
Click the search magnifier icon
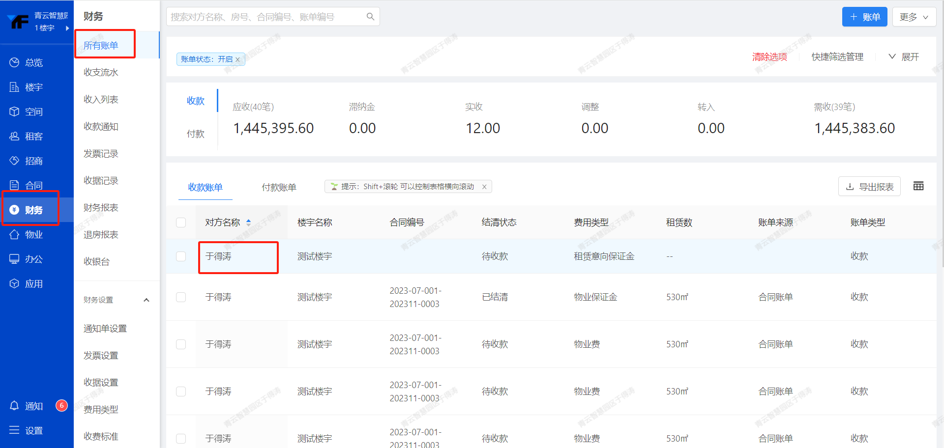pyautogui.click(x=370, y=17)
